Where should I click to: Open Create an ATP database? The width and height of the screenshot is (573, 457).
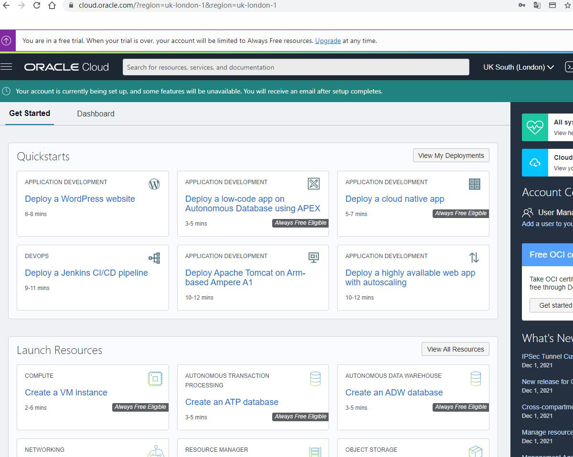[x=232, y=402]
